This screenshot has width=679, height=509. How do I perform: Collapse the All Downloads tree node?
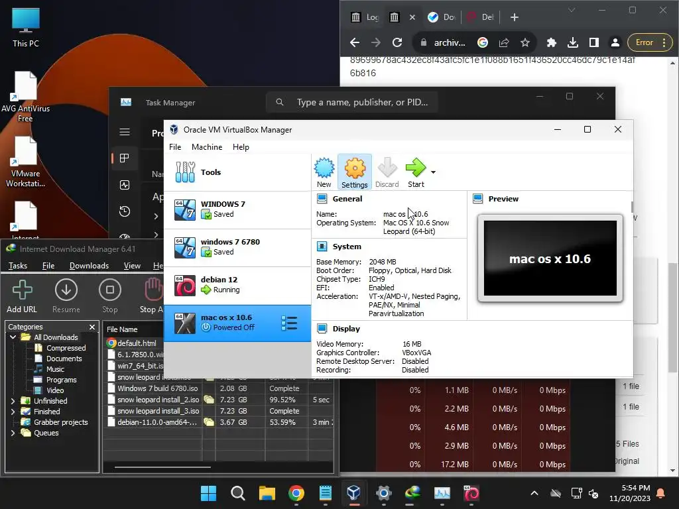(13, 337)
